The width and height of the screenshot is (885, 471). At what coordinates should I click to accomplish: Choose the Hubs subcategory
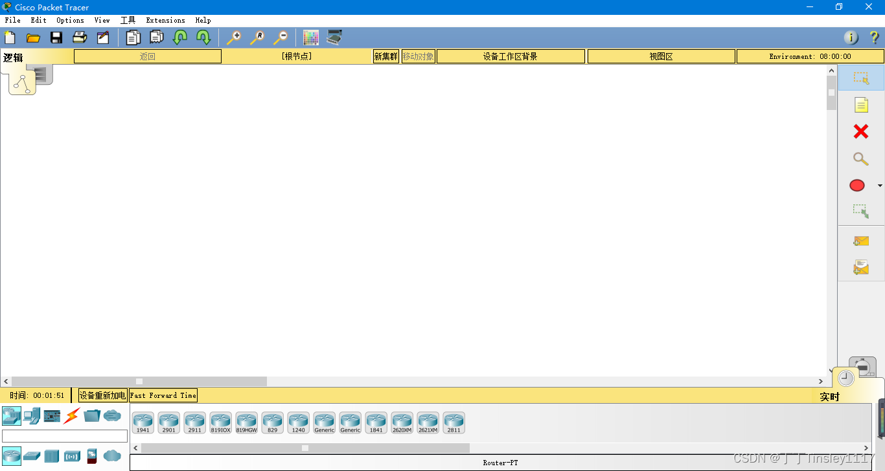coord(52,456)
